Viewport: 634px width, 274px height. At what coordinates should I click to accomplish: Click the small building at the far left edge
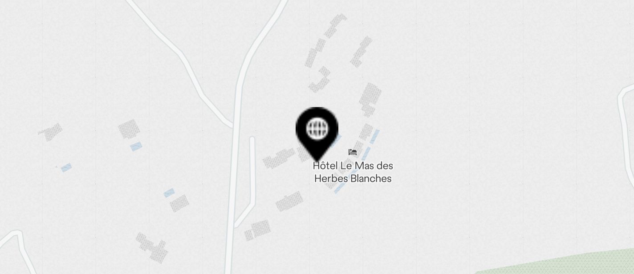pos(50,132)
